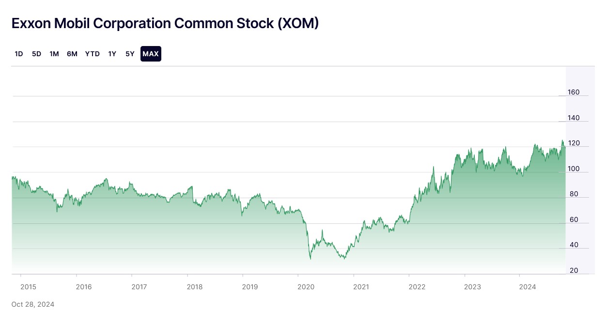Viewport: 606px width, 313px height.
Task: Show the 6M price history
Action: click(x=72, y=54)
